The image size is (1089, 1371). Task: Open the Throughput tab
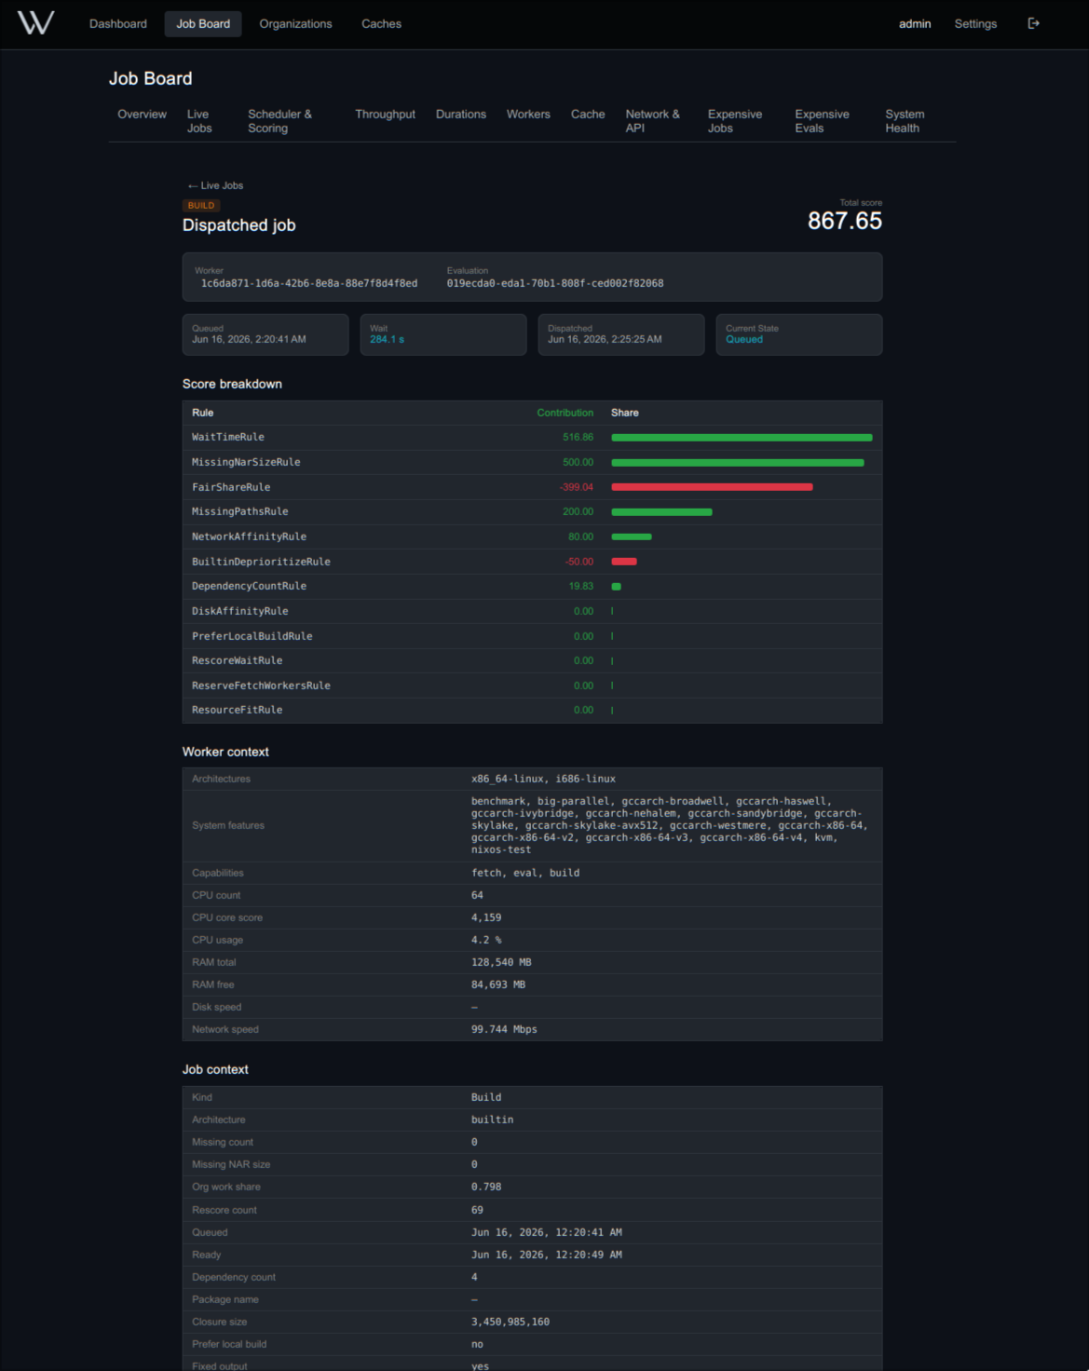click(x=385, y=115)
